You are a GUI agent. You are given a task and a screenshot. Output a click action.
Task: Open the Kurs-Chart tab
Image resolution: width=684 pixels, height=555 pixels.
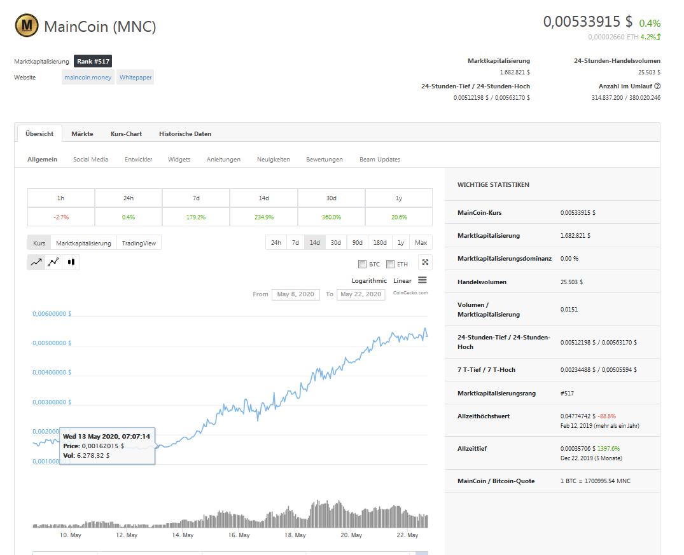click(x=126, y=134)
